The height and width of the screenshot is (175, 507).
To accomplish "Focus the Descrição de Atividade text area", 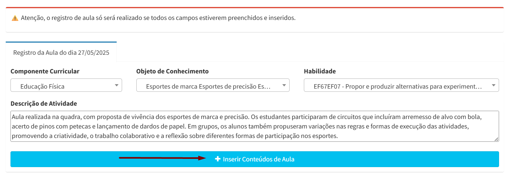I will click(x=255, y=126).
